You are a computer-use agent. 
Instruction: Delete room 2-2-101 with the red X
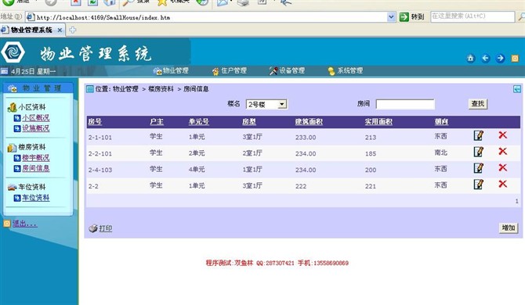[502, 152]
